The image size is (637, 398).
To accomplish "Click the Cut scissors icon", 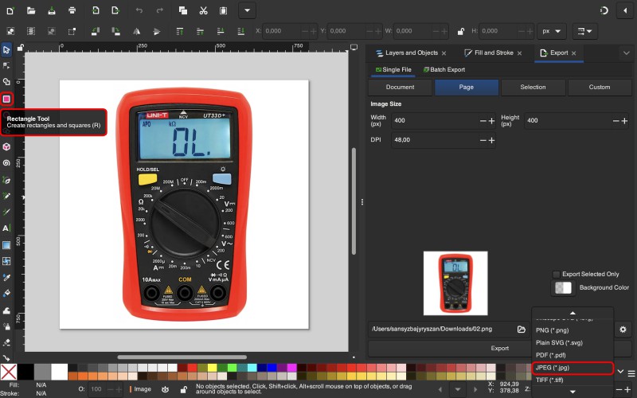I will [x=203, y=10].
